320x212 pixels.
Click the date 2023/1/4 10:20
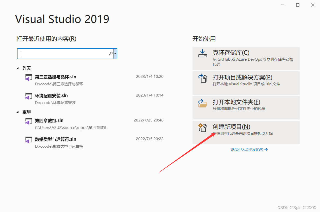click(150, 77)
